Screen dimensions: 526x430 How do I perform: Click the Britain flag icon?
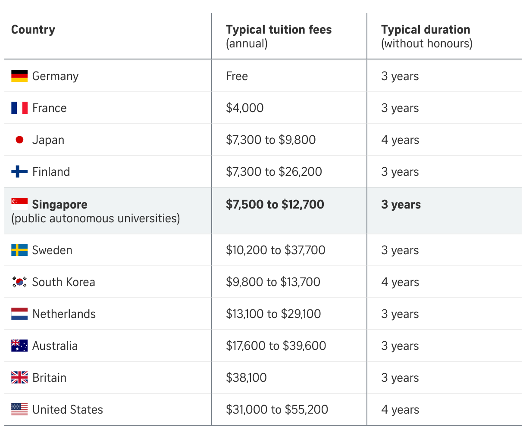point(19,377)
